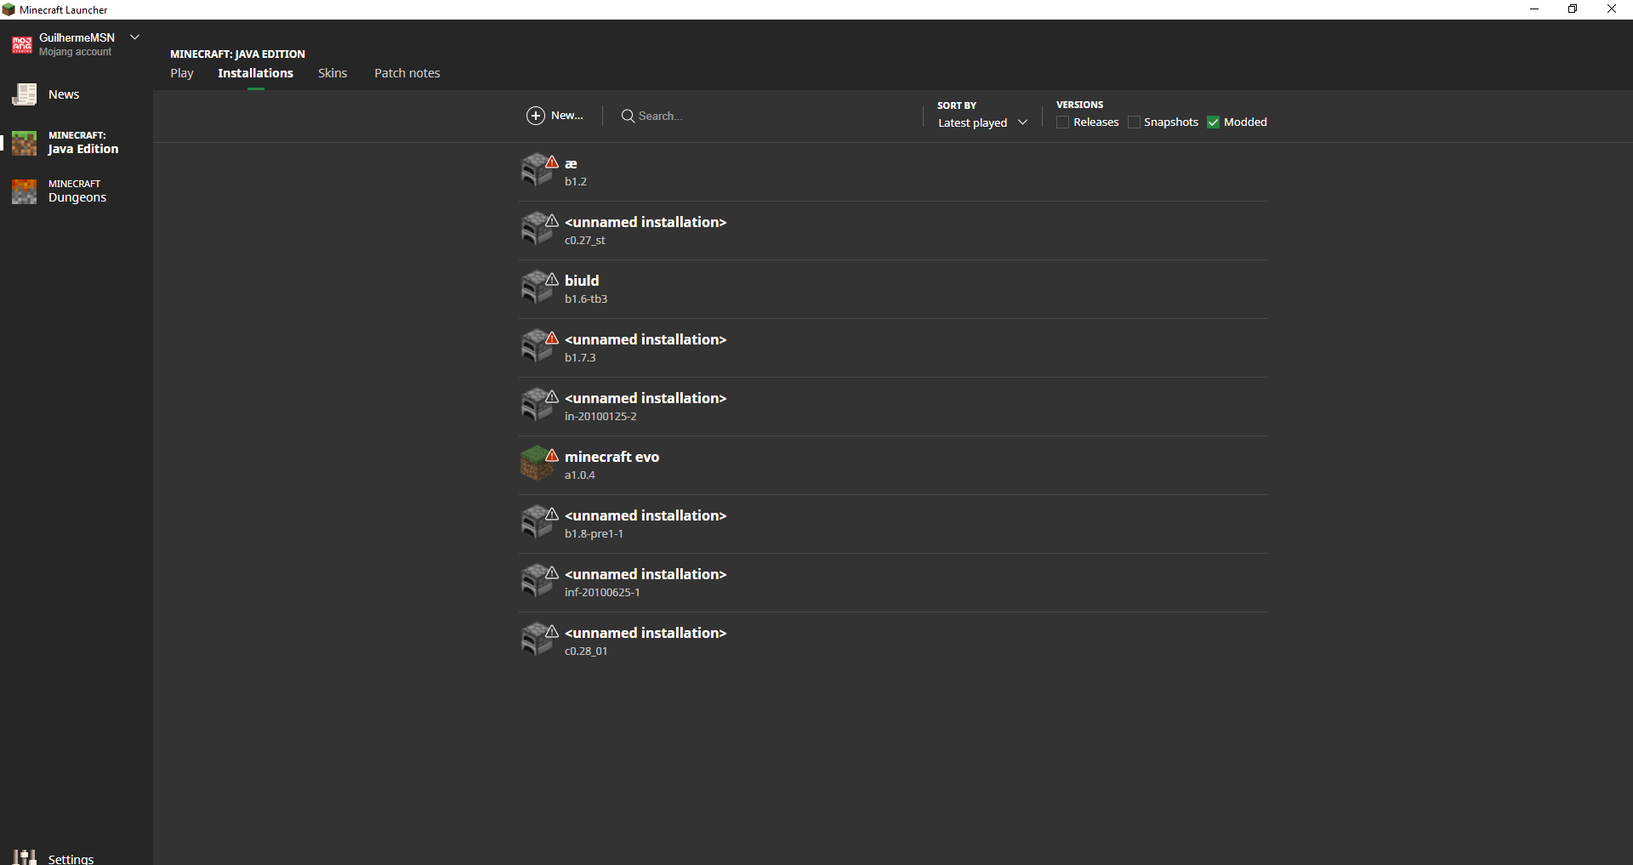Click the warning triangle on the b1.7.3 installation
Viewport: 1633px width, 865px height.
(x=552, y=339)
